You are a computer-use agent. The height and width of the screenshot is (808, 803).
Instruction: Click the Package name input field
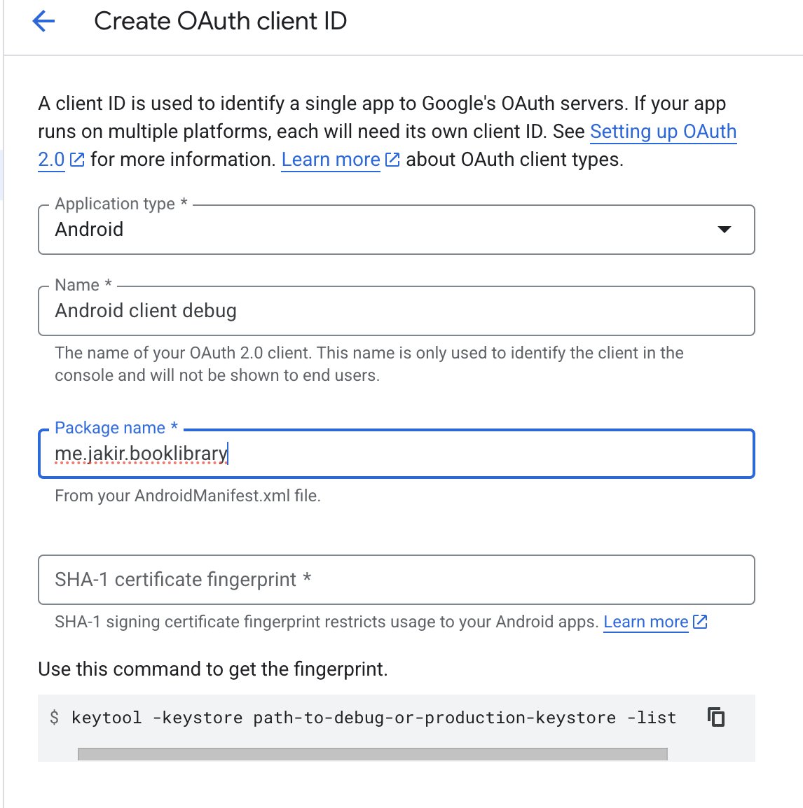click(x=396, y=454)
